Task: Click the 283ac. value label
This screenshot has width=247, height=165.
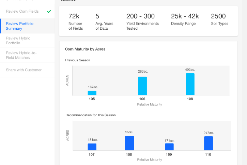Action: tap(143, 71)
